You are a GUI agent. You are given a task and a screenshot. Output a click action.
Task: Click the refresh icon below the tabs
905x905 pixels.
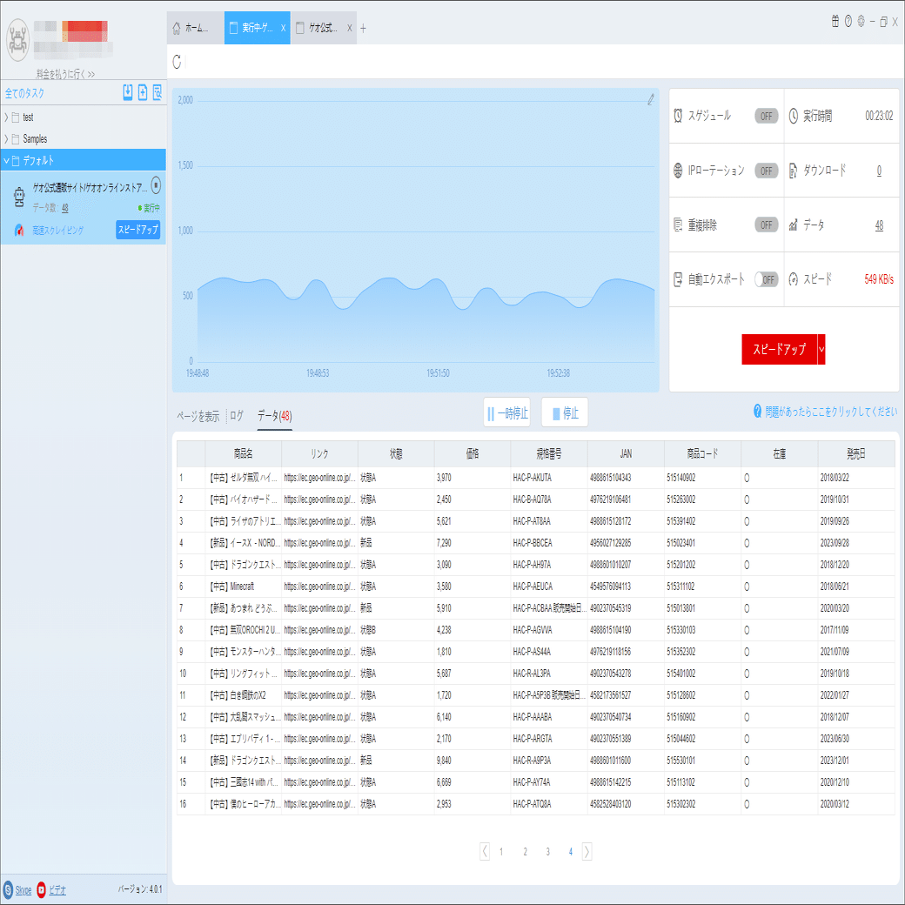pyautogui.click(x=177, y=61)
